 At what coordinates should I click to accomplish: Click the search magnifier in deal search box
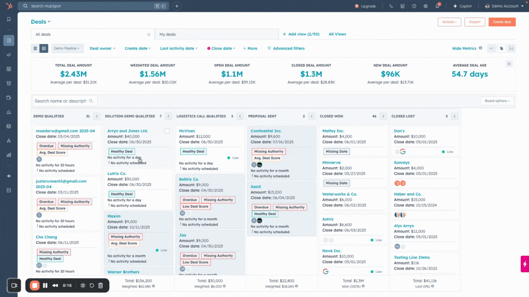click(x=91, y=101)
